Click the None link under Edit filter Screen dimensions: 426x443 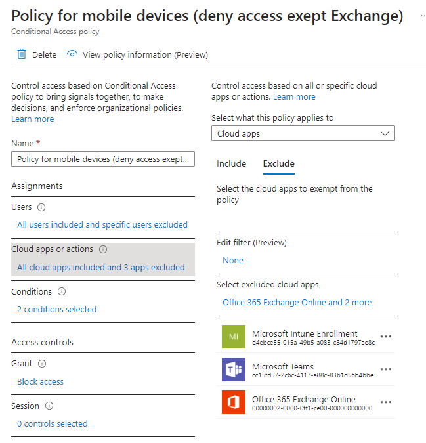233,260
